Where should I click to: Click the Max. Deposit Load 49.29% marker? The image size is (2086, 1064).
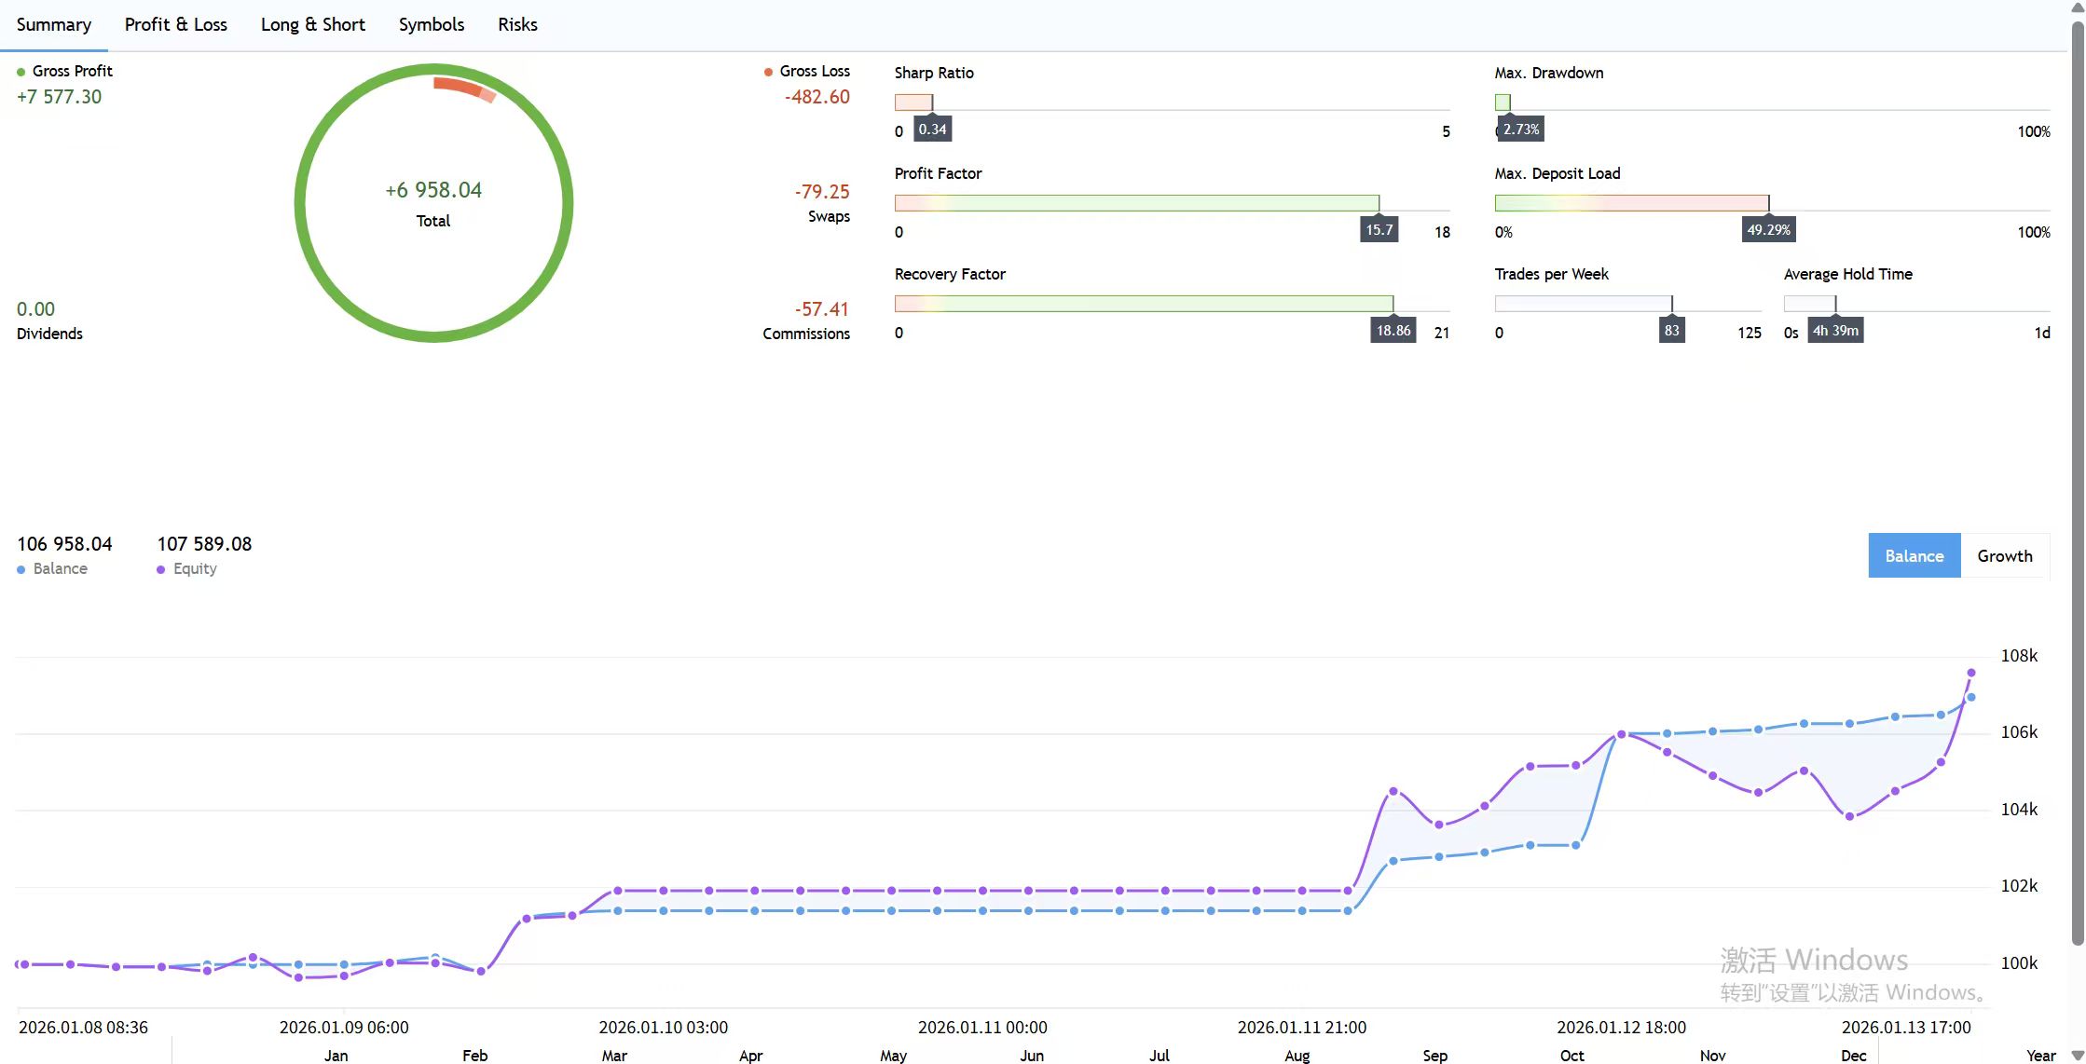coord(1768,230)
